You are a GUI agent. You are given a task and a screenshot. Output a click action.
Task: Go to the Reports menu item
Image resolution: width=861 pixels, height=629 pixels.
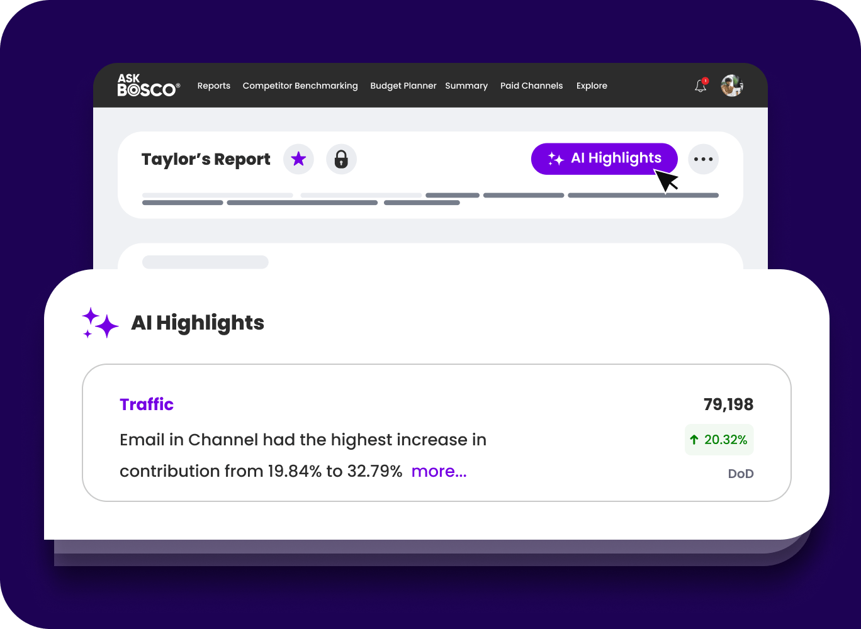point(213,86)
